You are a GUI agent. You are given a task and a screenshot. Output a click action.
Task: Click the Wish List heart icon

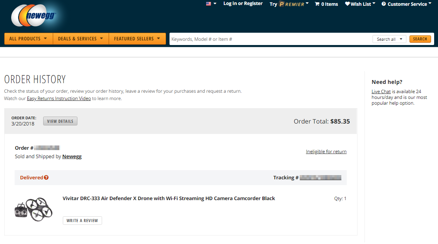click(x=347, y=4)
